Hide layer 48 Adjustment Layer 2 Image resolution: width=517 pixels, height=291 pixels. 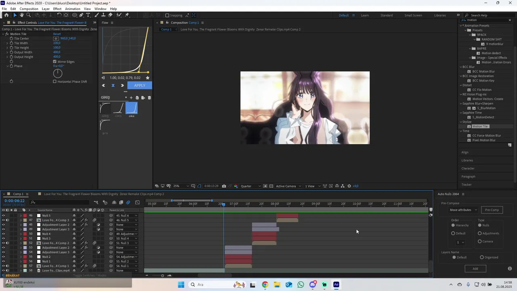tap(4, 225)
